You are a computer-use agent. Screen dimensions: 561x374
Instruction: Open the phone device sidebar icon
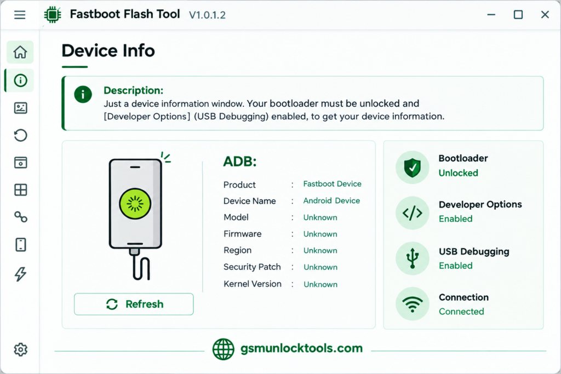(x=20, y=245)
